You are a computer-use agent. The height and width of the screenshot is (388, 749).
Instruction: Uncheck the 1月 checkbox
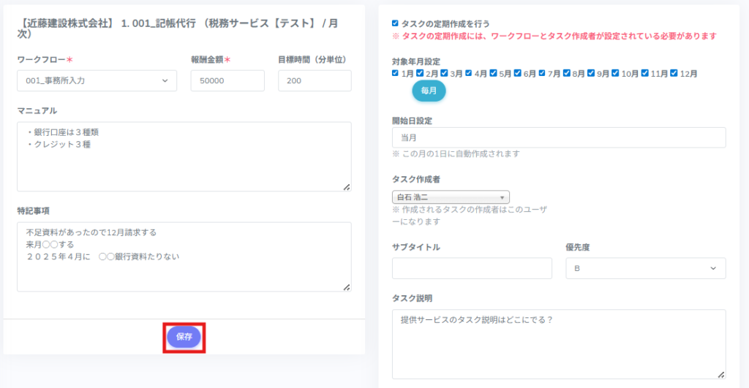[396, 73]
